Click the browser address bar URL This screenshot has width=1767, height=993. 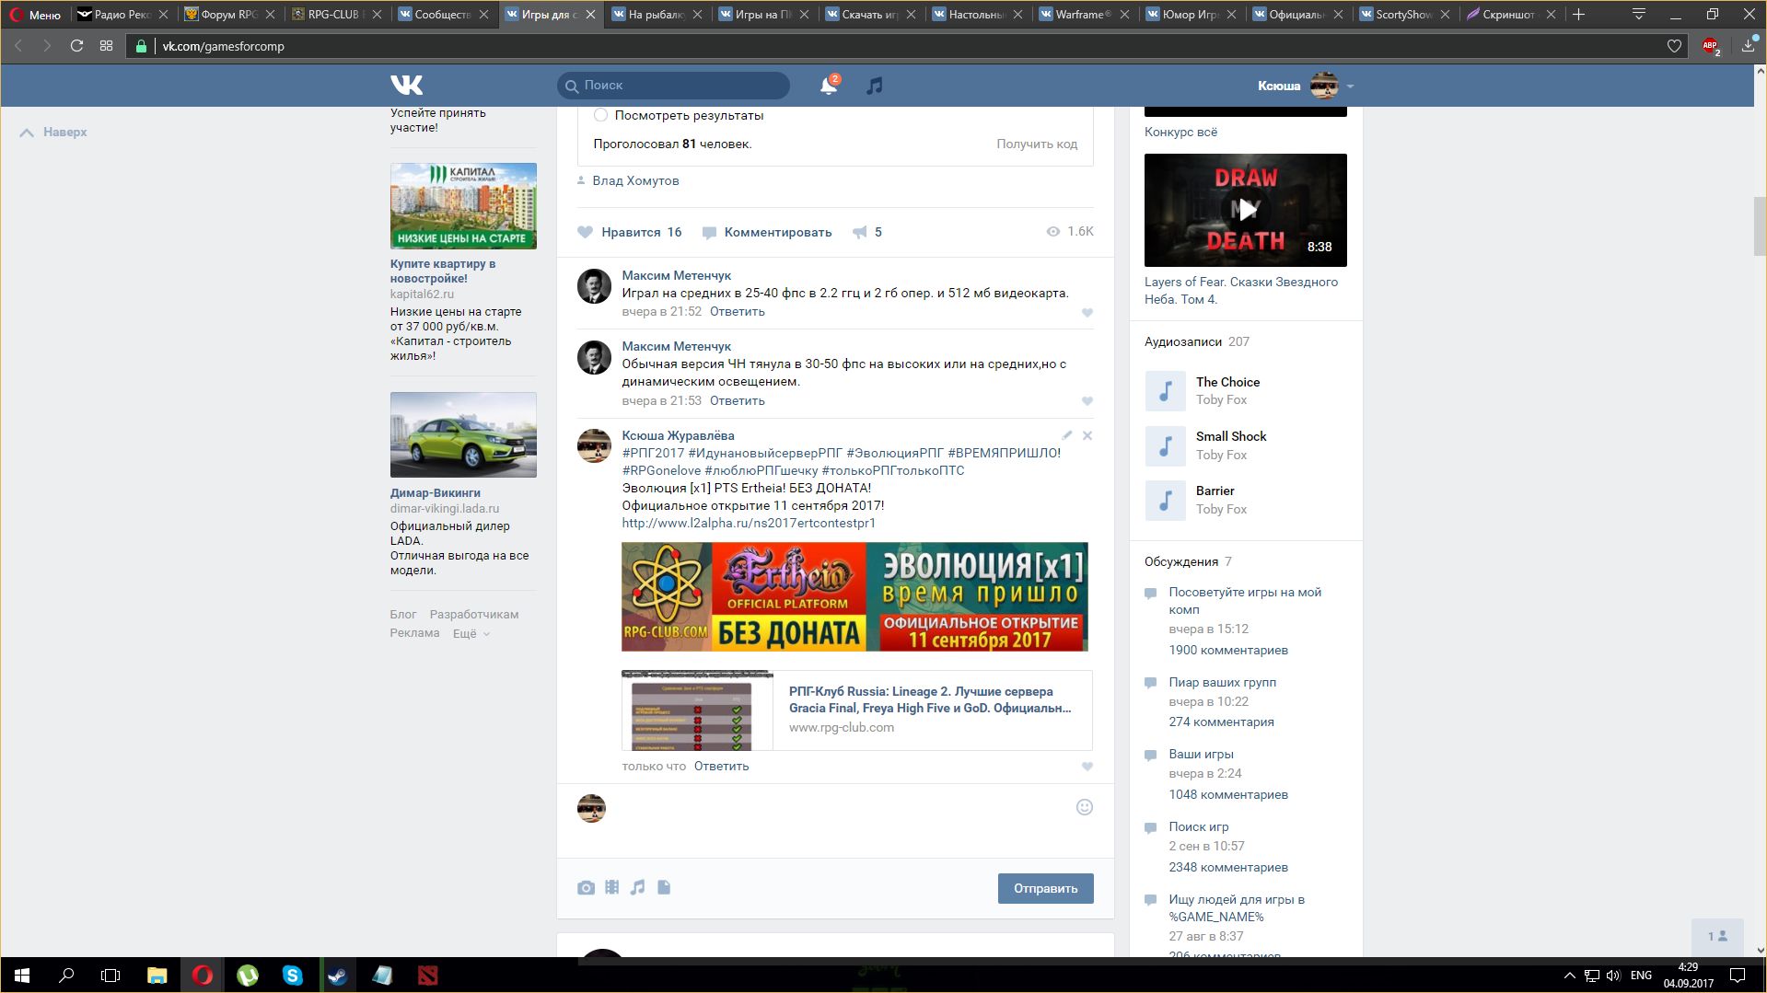(x=223, y=46)
